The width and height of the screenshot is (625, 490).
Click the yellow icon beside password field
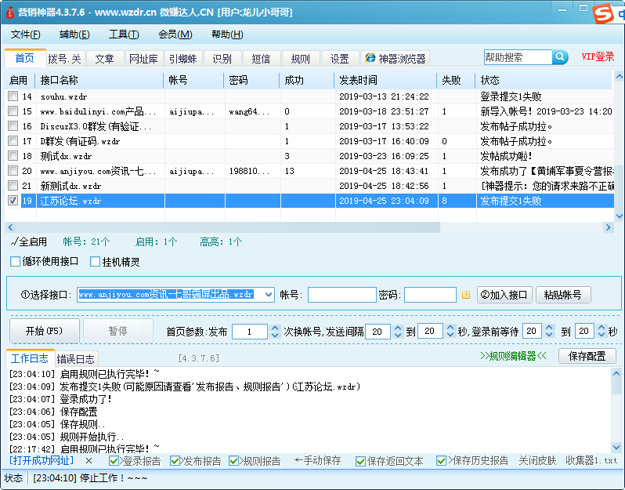[465, 296]
